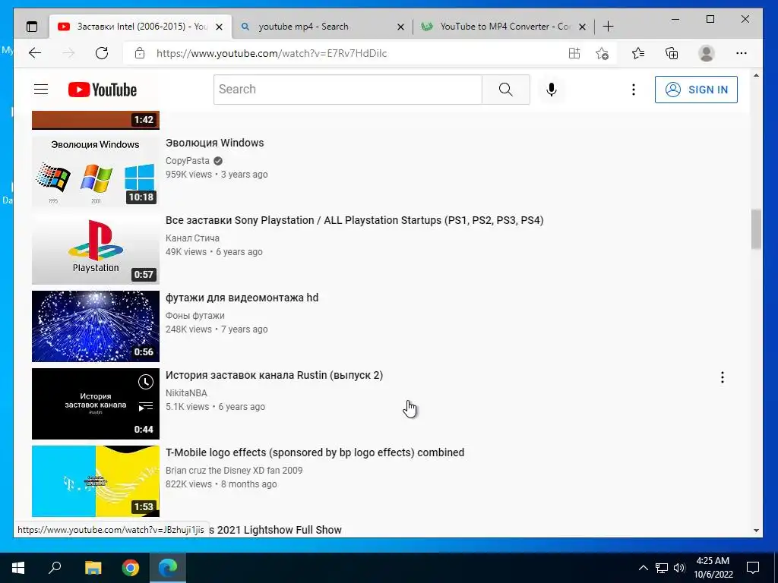Click Microsoft Edge taskbar icon
778x583 pixels.
click(x=168, y=568)
